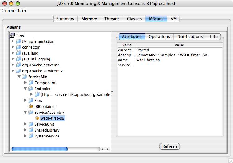Select the wsdl-first-sa tree item
Image resolution: width=233 pixels, height=163 pixels.
[x=52, y=118]
